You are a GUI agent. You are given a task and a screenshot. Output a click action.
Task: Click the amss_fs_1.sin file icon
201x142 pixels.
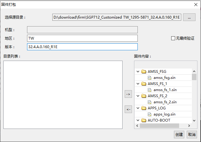150,90
